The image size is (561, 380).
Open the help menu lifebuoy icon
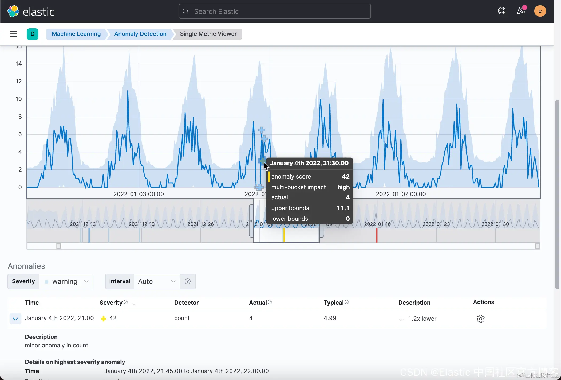(x=501, y=11)
